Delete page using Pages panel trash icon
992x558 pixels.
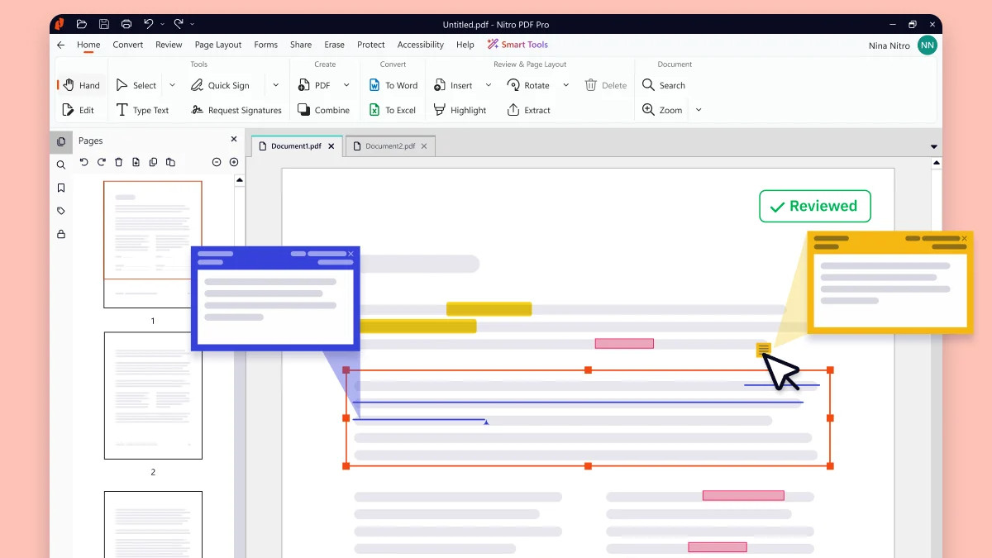click(x=118, y=162)
